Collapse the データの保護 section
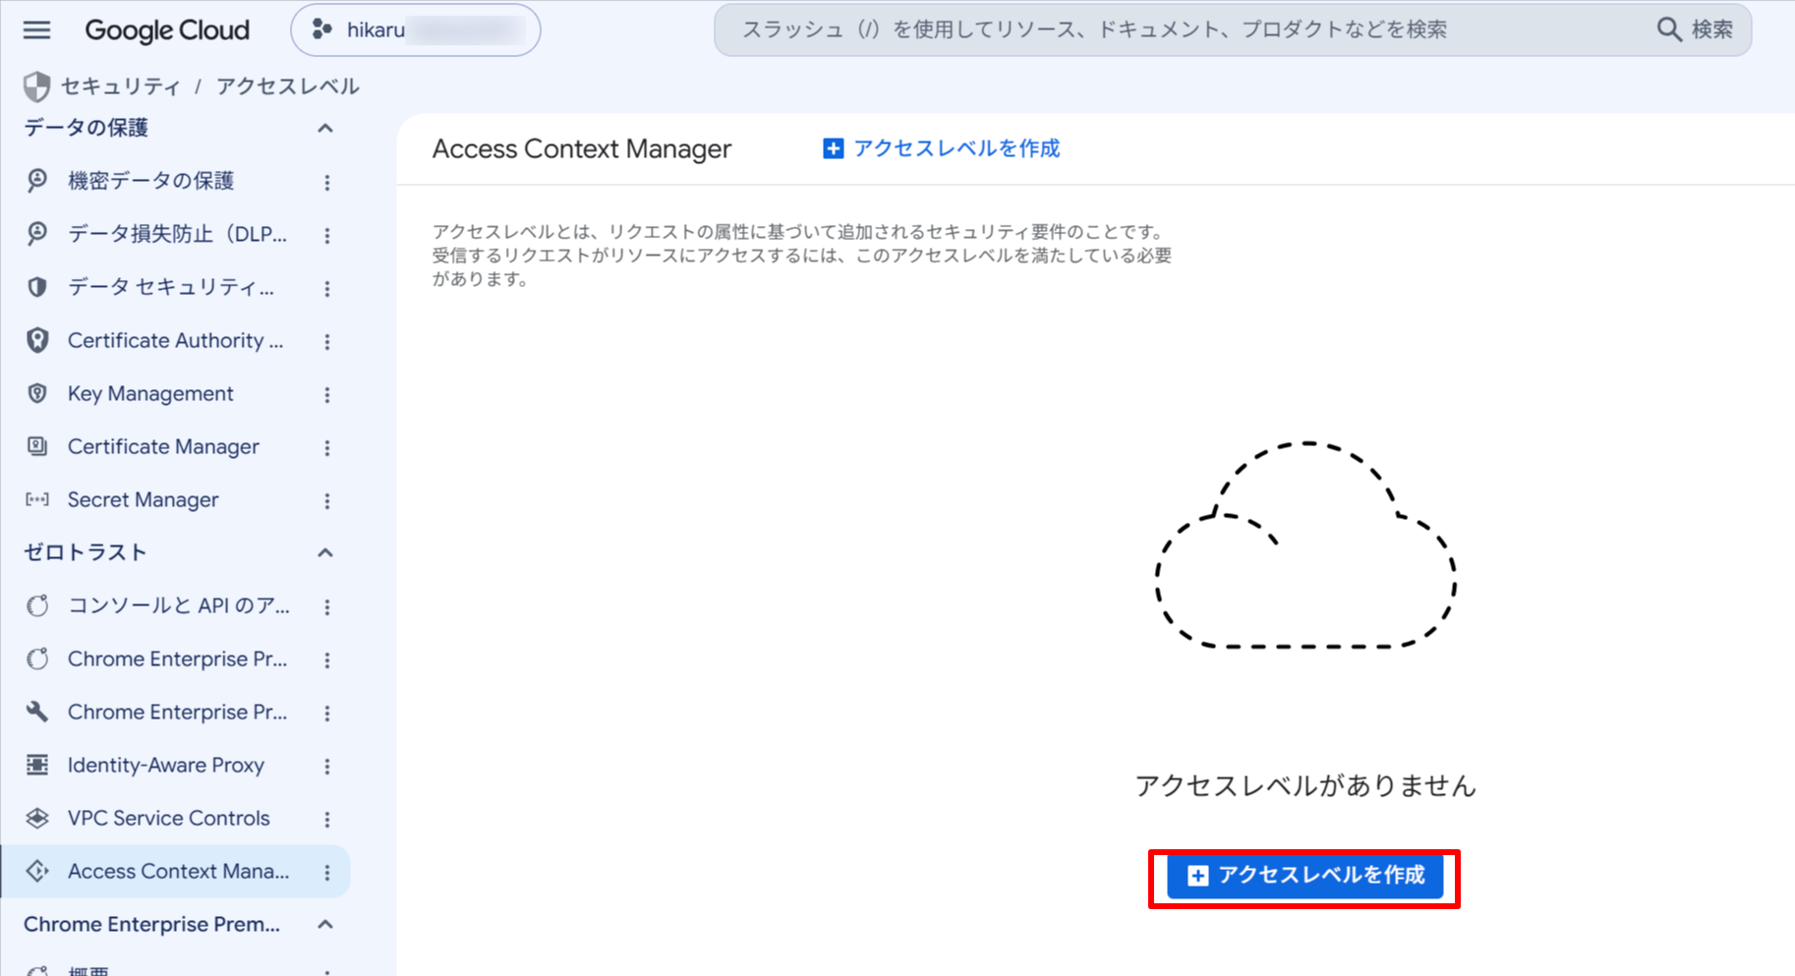This screenshot has height=976, width=1795. point(325,128)
